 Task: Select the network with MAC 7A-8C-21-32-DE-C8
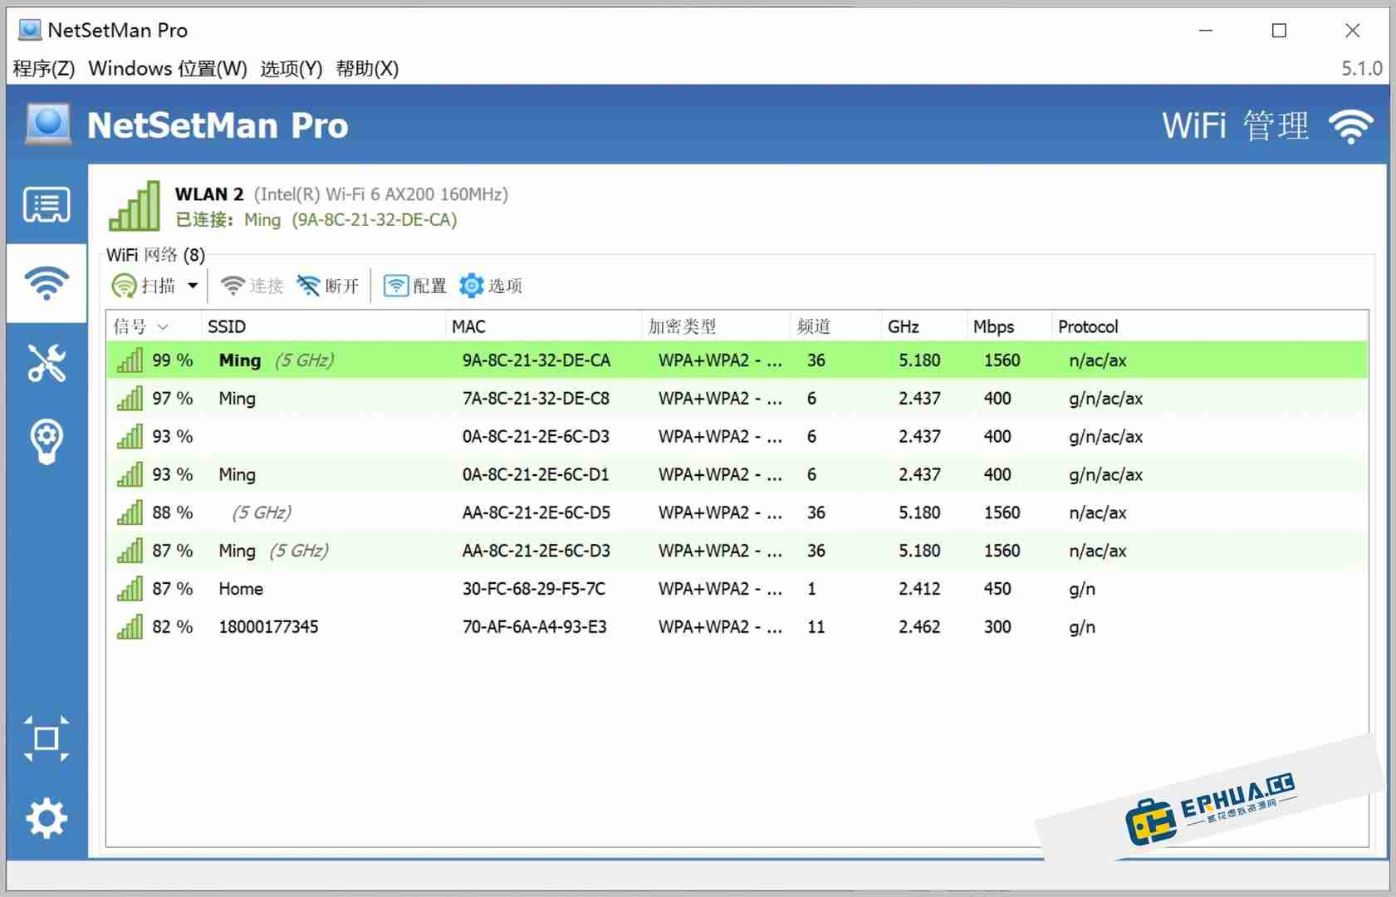(737, 399)
